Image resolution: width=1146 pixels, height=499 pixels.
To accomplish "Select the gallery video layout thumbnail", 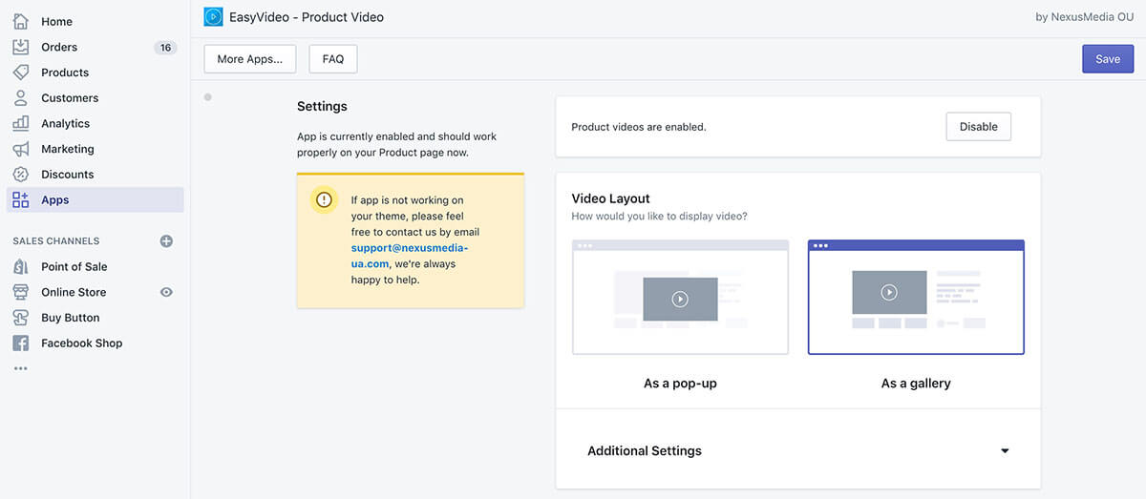I will pyautogui.click(x=916, y=298).
